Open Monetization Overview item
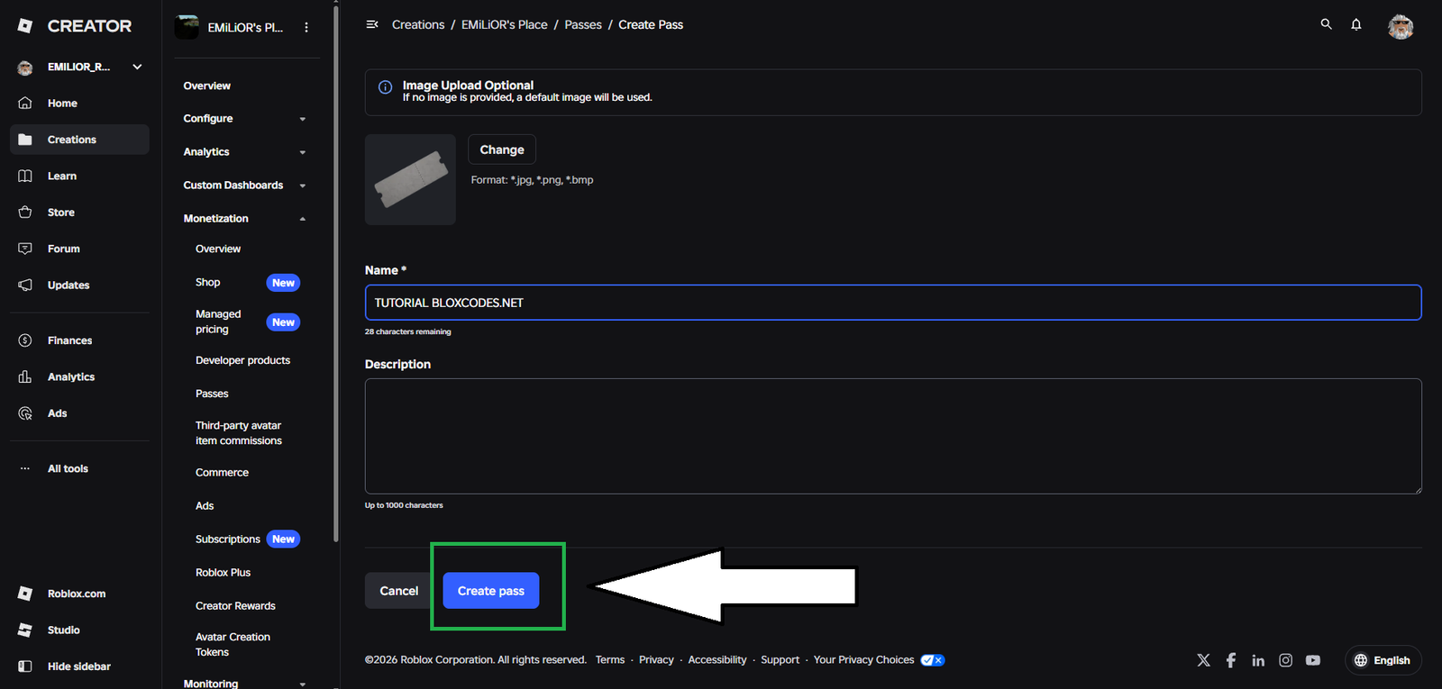 [x=218, y=249]
